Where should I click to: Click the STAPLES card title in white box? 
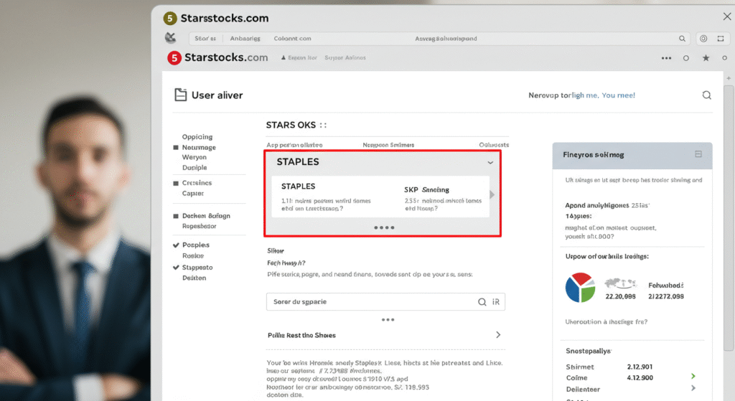click(298, 187)
